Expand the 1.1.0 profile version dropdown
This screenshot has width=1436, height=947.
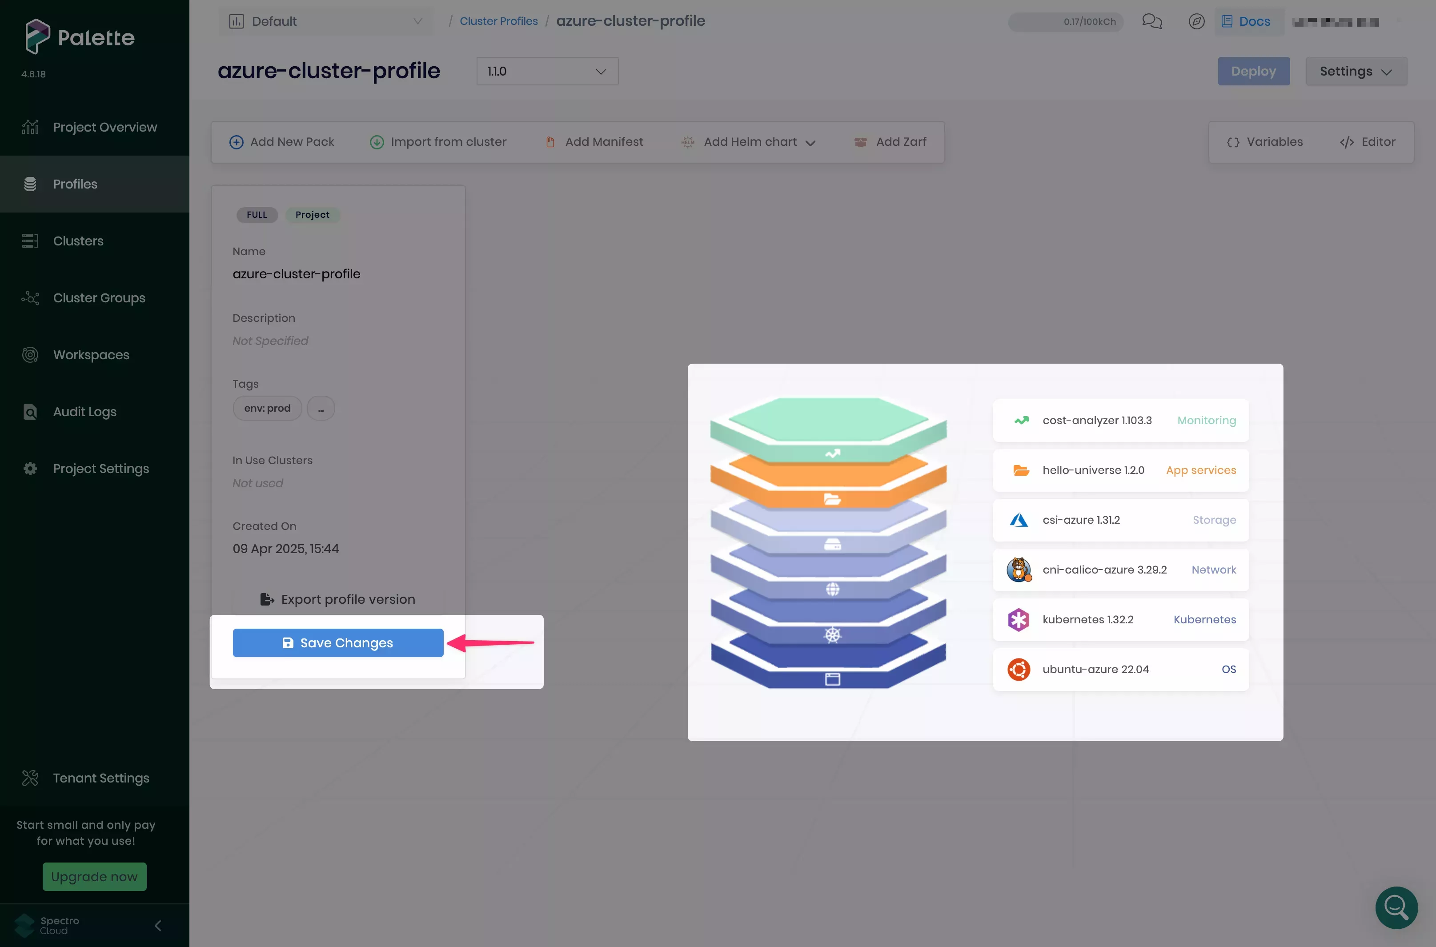[x=546, y=71]
